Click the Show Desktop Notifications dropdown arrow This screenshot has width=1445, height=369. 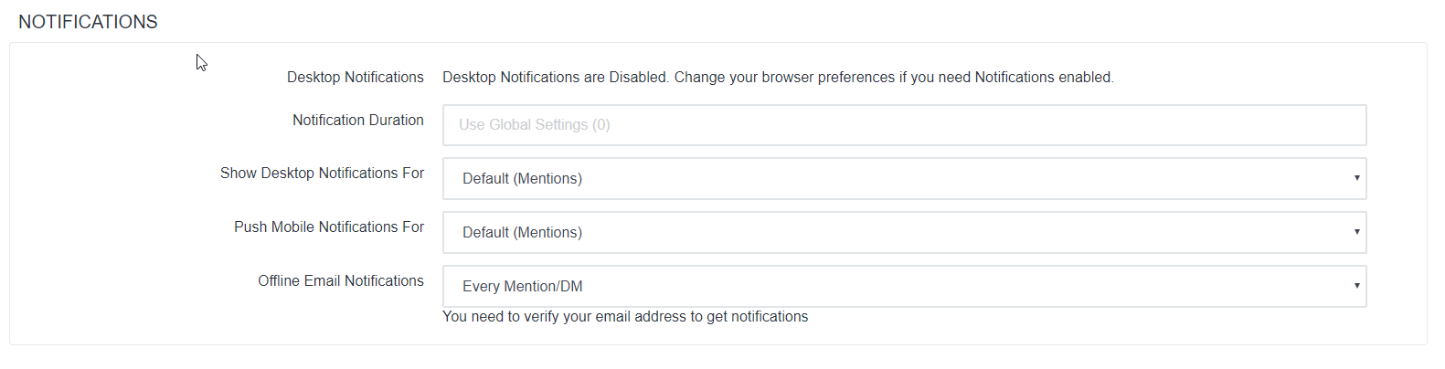tap(1356, 178)
